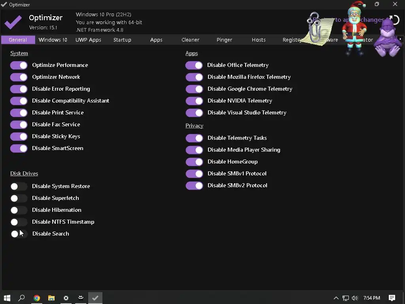Enable Disable Search switch

pyautogui.click(x=19, y=234)
